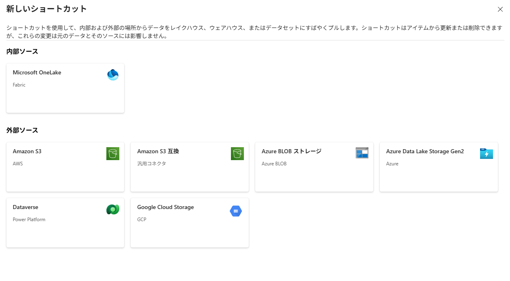Pick the Azure BLOB ストレージ title
The height and width of the screenshot is (281, 510).
tap(291, 151)
